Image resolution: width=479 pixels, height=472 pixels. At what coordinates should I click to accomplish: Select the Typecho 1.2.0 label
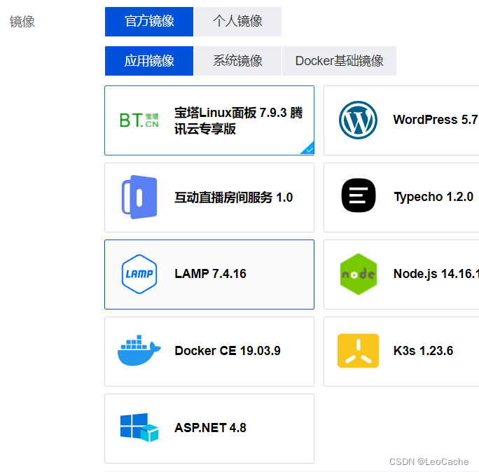[433, 197]
